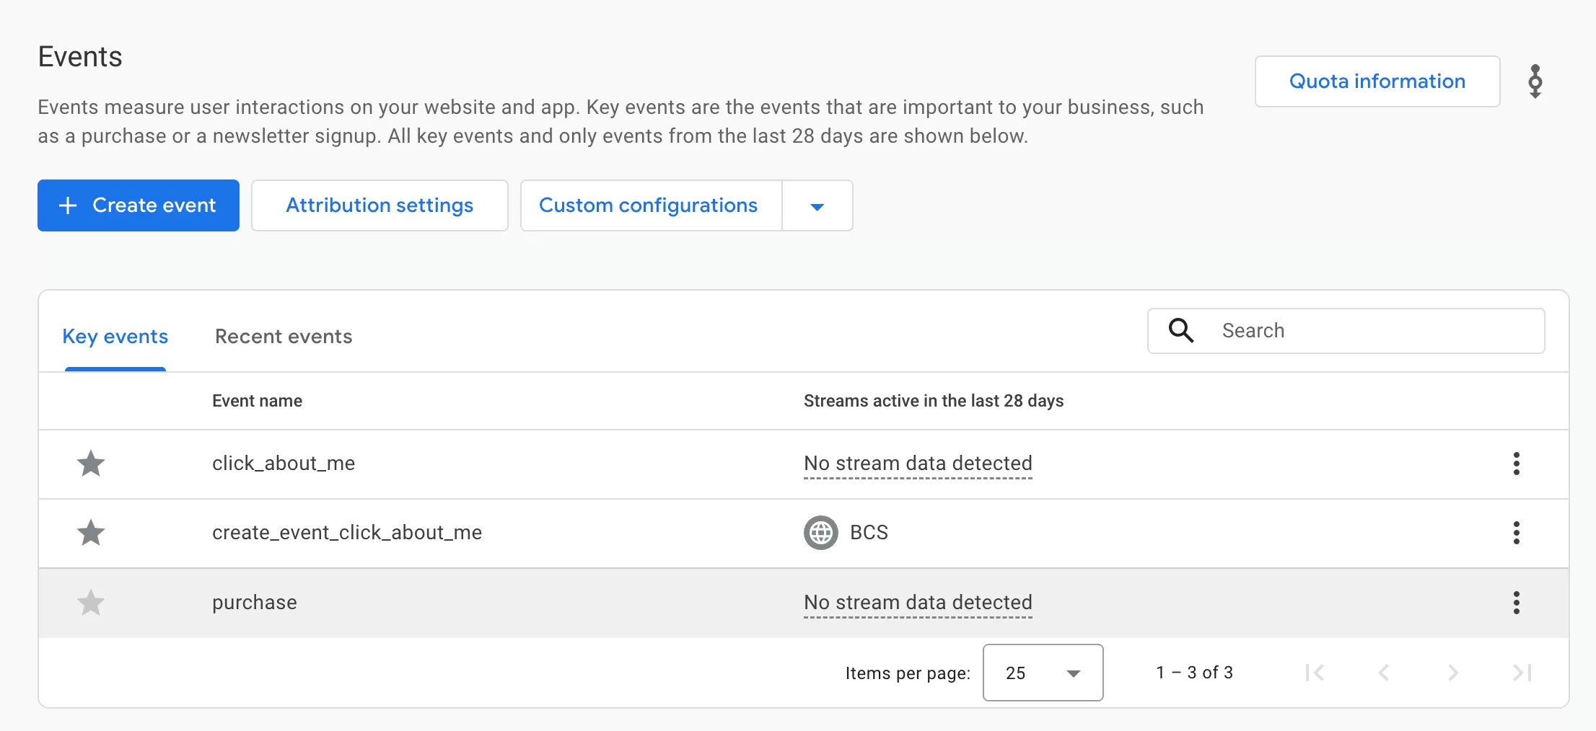
Task: Select the Key events tab
Action: tap(115, 337)
